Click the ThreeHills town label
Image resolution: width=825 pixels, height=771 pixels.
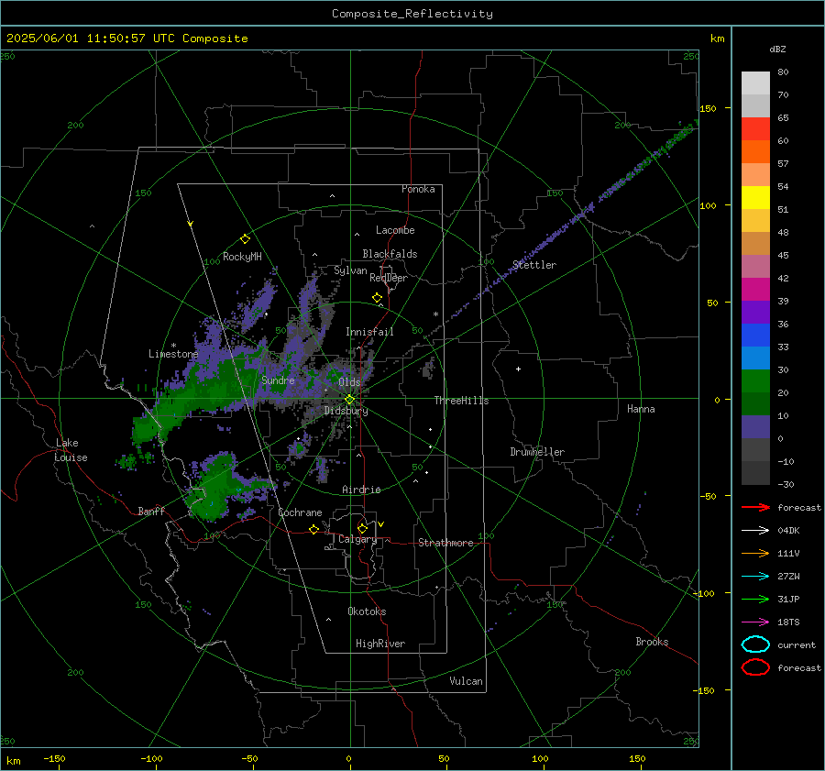[461, 401]
